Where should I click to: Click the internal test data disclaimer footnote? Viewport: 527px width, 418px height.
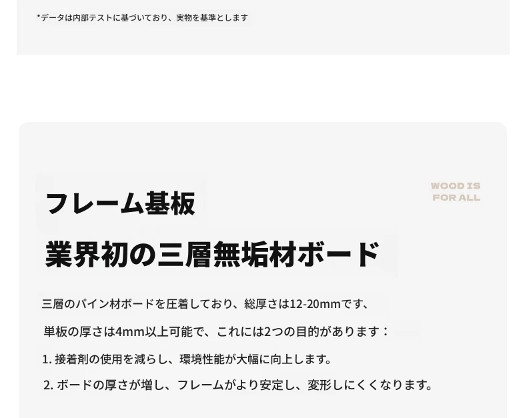(143, 17)
